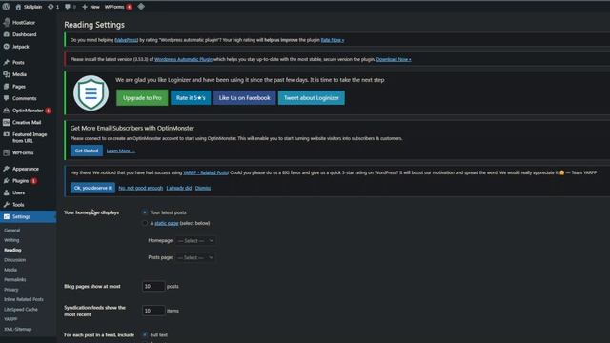Click the OptinMonster Get Started button
This screenshot has height=343, width=610.
87,151
